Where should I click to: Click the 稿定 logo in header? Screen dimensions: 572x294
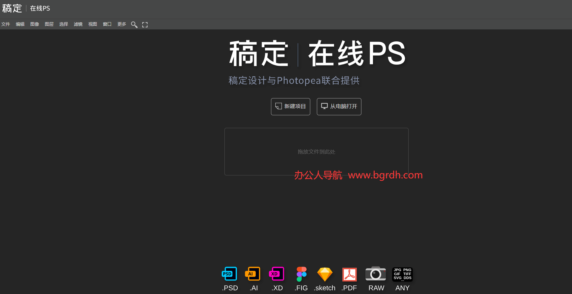click(x=12, y=8)
